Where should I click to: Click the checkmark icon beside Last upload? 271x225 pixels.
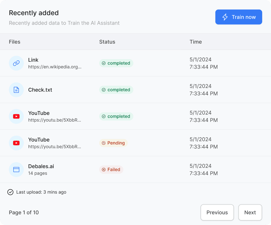click(11, 192)
